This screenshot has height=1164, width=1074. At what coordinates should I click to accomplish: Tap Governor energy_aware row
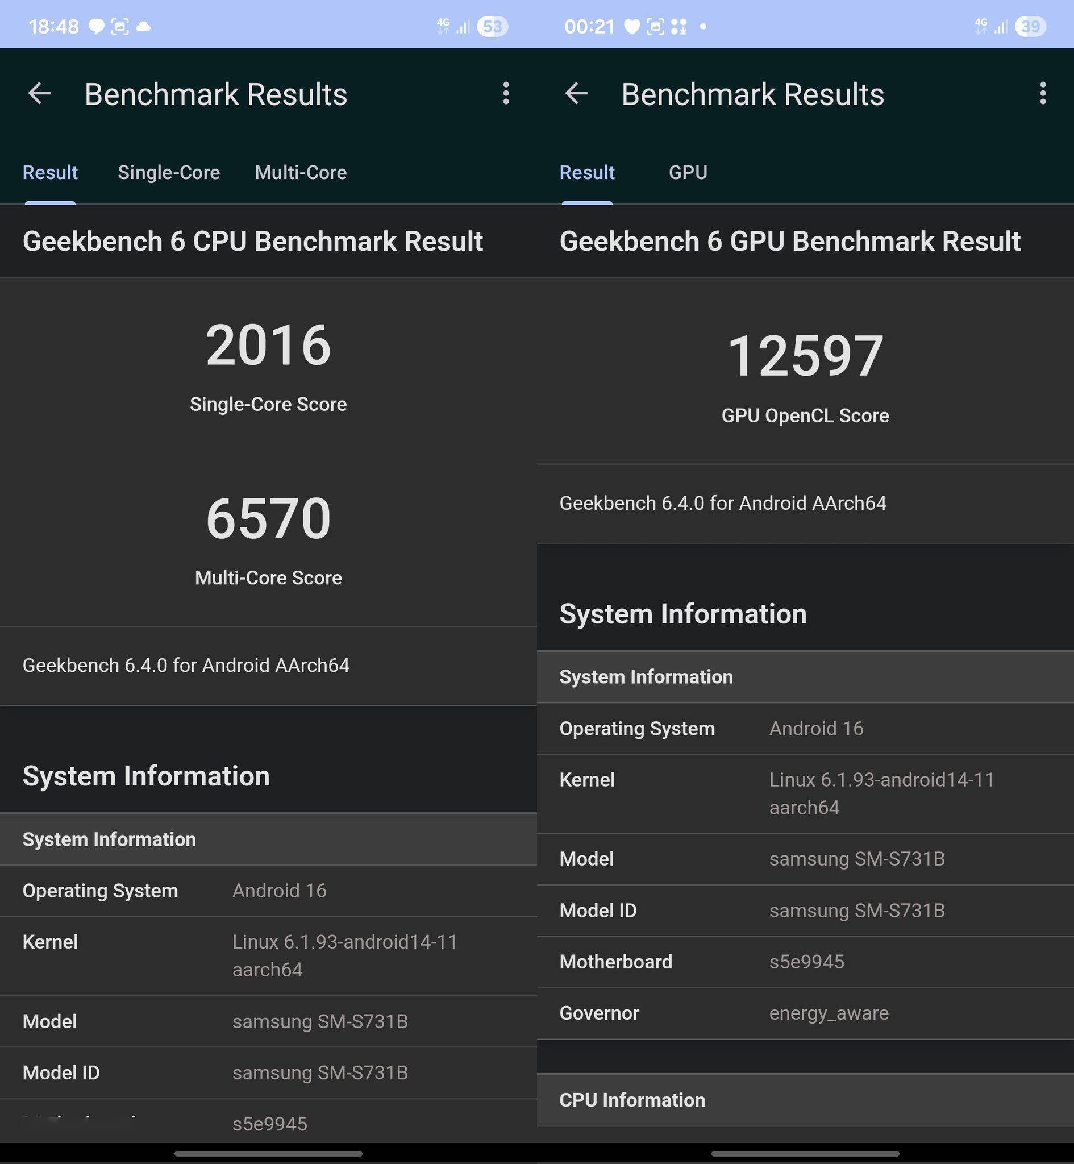tap(806, 1013)
